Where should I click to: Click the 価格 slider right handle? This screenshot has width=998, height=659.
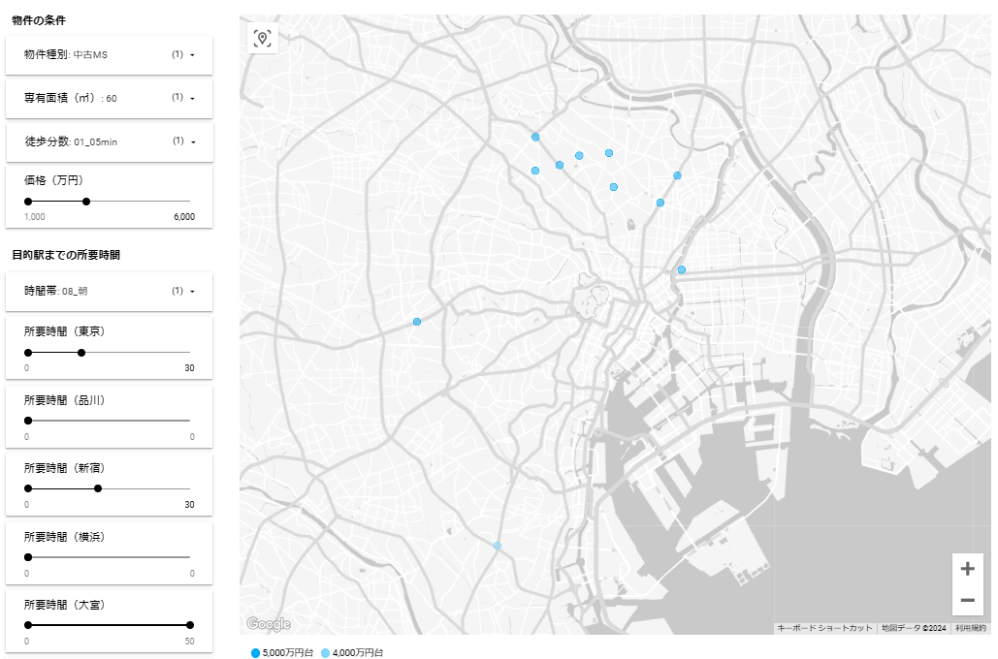pos(86,202)
